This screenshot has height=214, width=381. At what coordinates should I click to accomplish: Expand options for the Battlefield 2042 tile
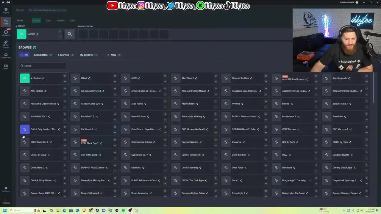click(x=65, y=119)
